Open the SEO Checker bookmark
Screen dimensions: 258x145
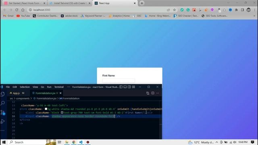click(186, 16)
